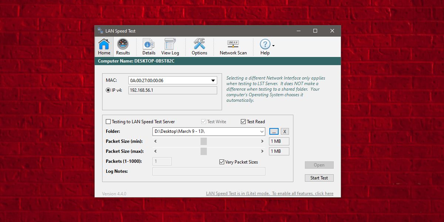
Task: Click the Start Test button
Action: (319, 178)
